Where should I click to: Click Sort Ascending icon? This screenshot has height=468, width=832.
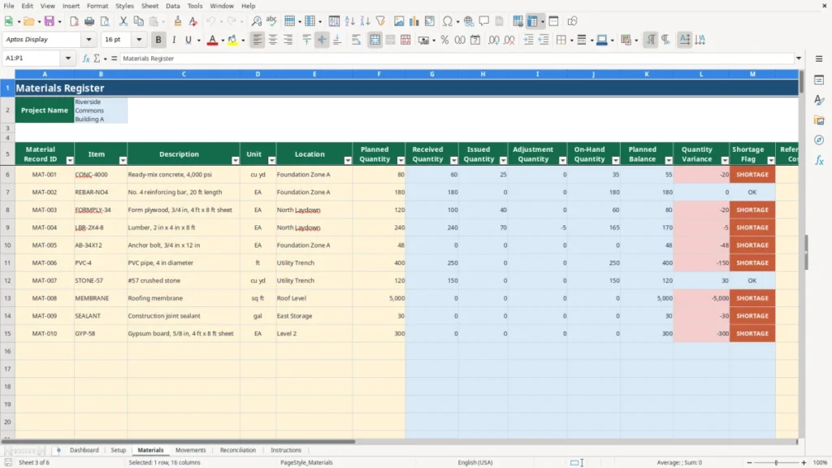tap(349, 21)
